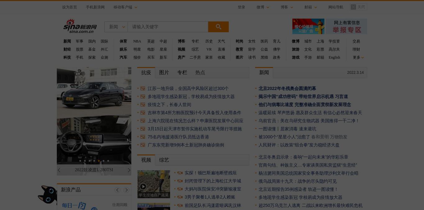Click image icon beside 江苏一地升级 headline
Screen dimensions: 424x210
tap(143, 88)
